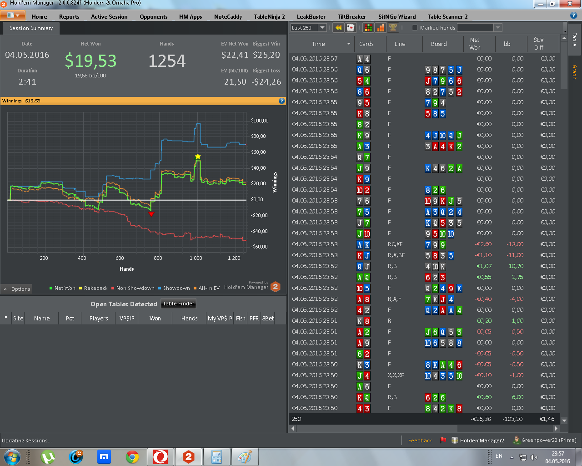Open Google Chrome from the taskbar

coord(132,457)
